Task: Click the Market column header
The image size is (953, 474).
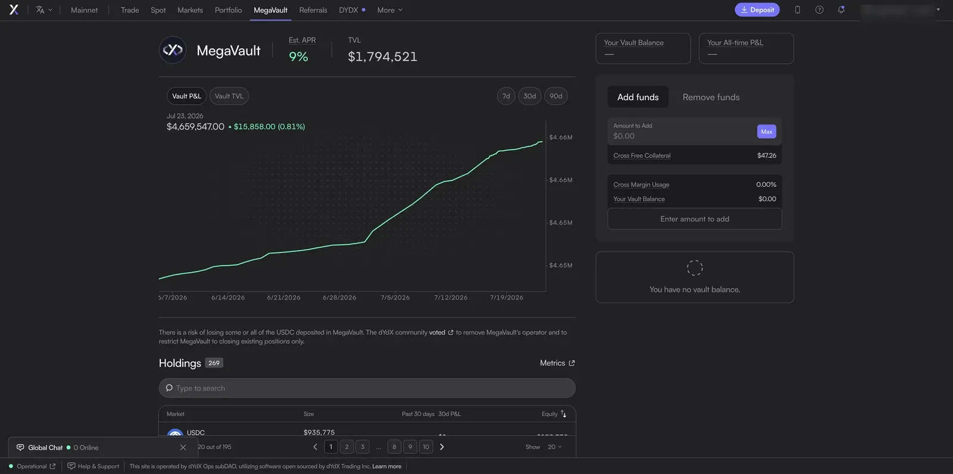Action: 176,414
